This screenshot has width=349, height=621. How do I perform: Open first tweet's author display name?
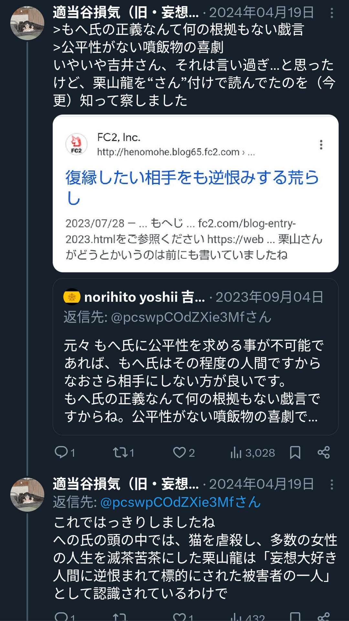pyautogui.click(x=126, y=13)
